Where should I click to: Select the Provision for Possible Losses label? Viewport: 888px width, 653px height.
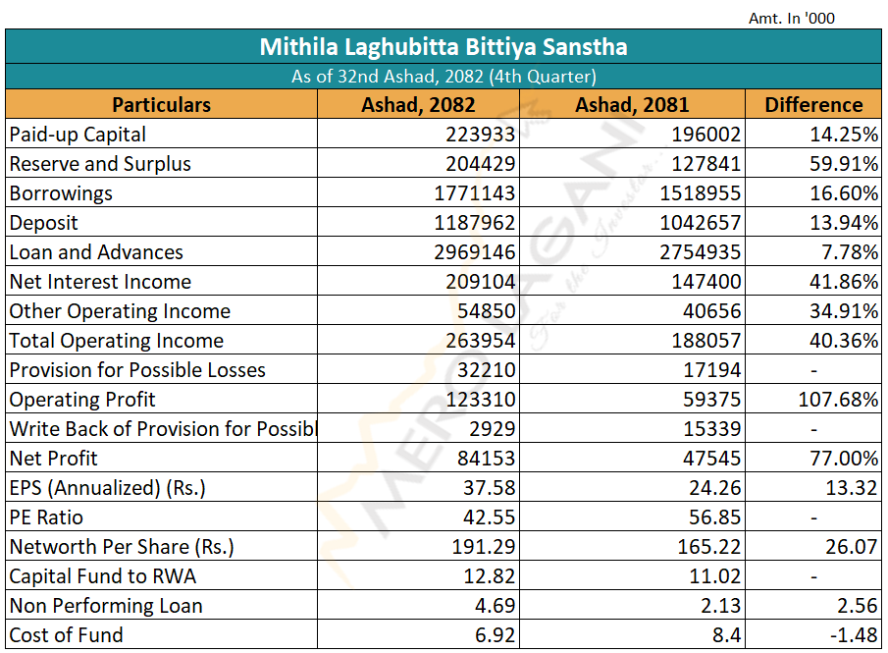pos(137,371)
